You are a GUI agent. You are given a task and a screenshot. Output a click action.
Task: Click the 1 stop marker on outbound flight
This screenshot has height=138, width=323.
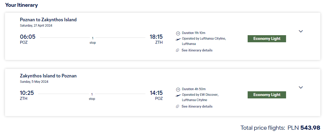(92, 40)
